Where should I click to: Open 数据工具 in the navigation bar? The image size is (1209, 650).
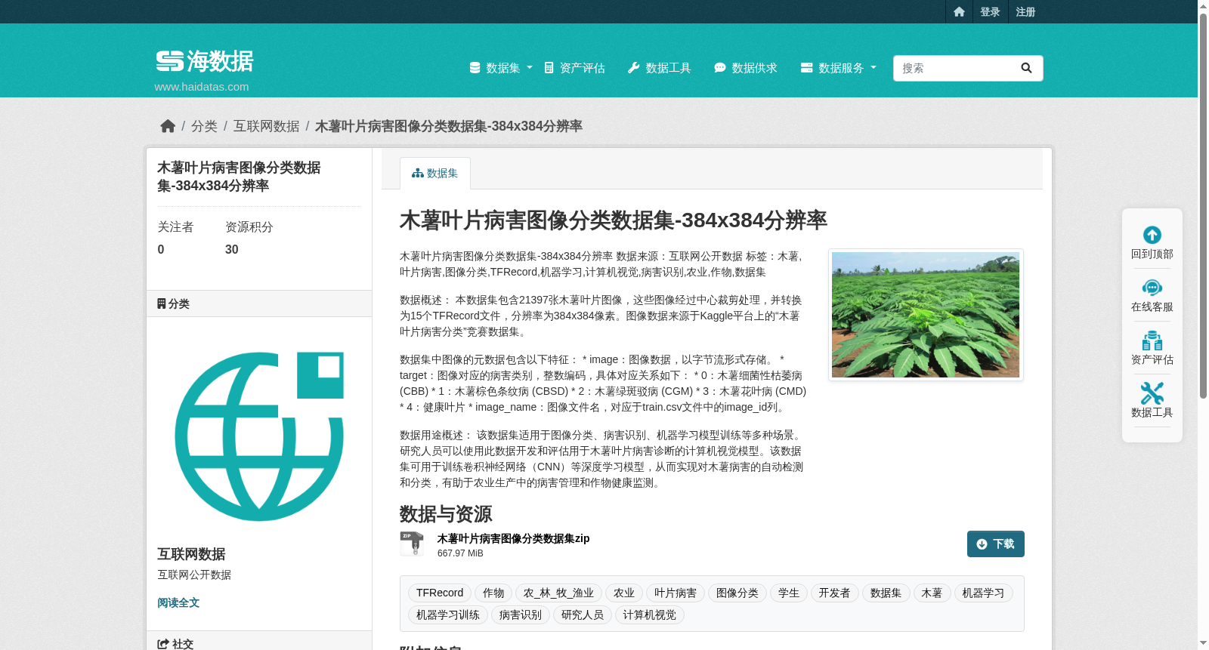[659, 68]
